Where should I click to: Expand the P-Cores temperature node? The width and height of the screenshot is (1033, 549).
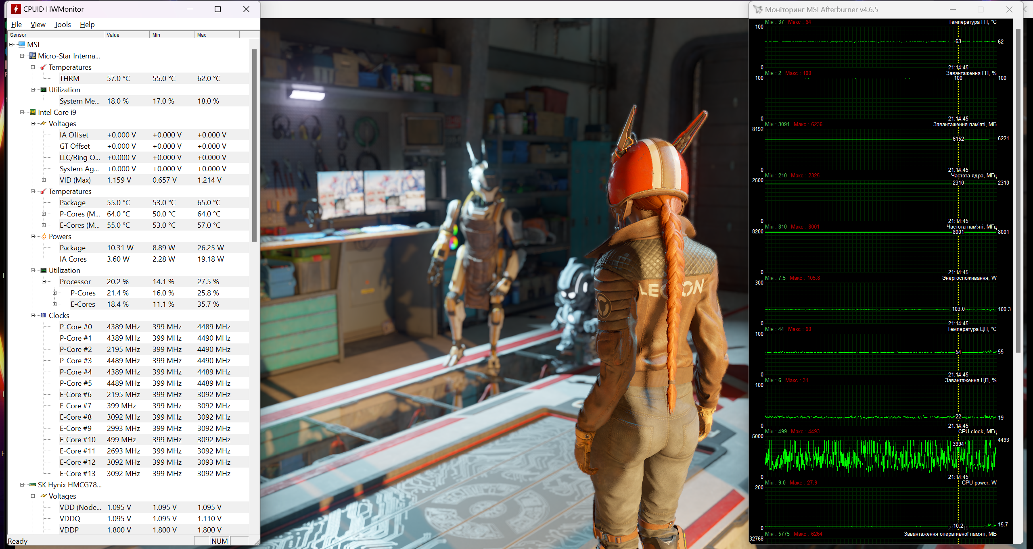[44, 214]
